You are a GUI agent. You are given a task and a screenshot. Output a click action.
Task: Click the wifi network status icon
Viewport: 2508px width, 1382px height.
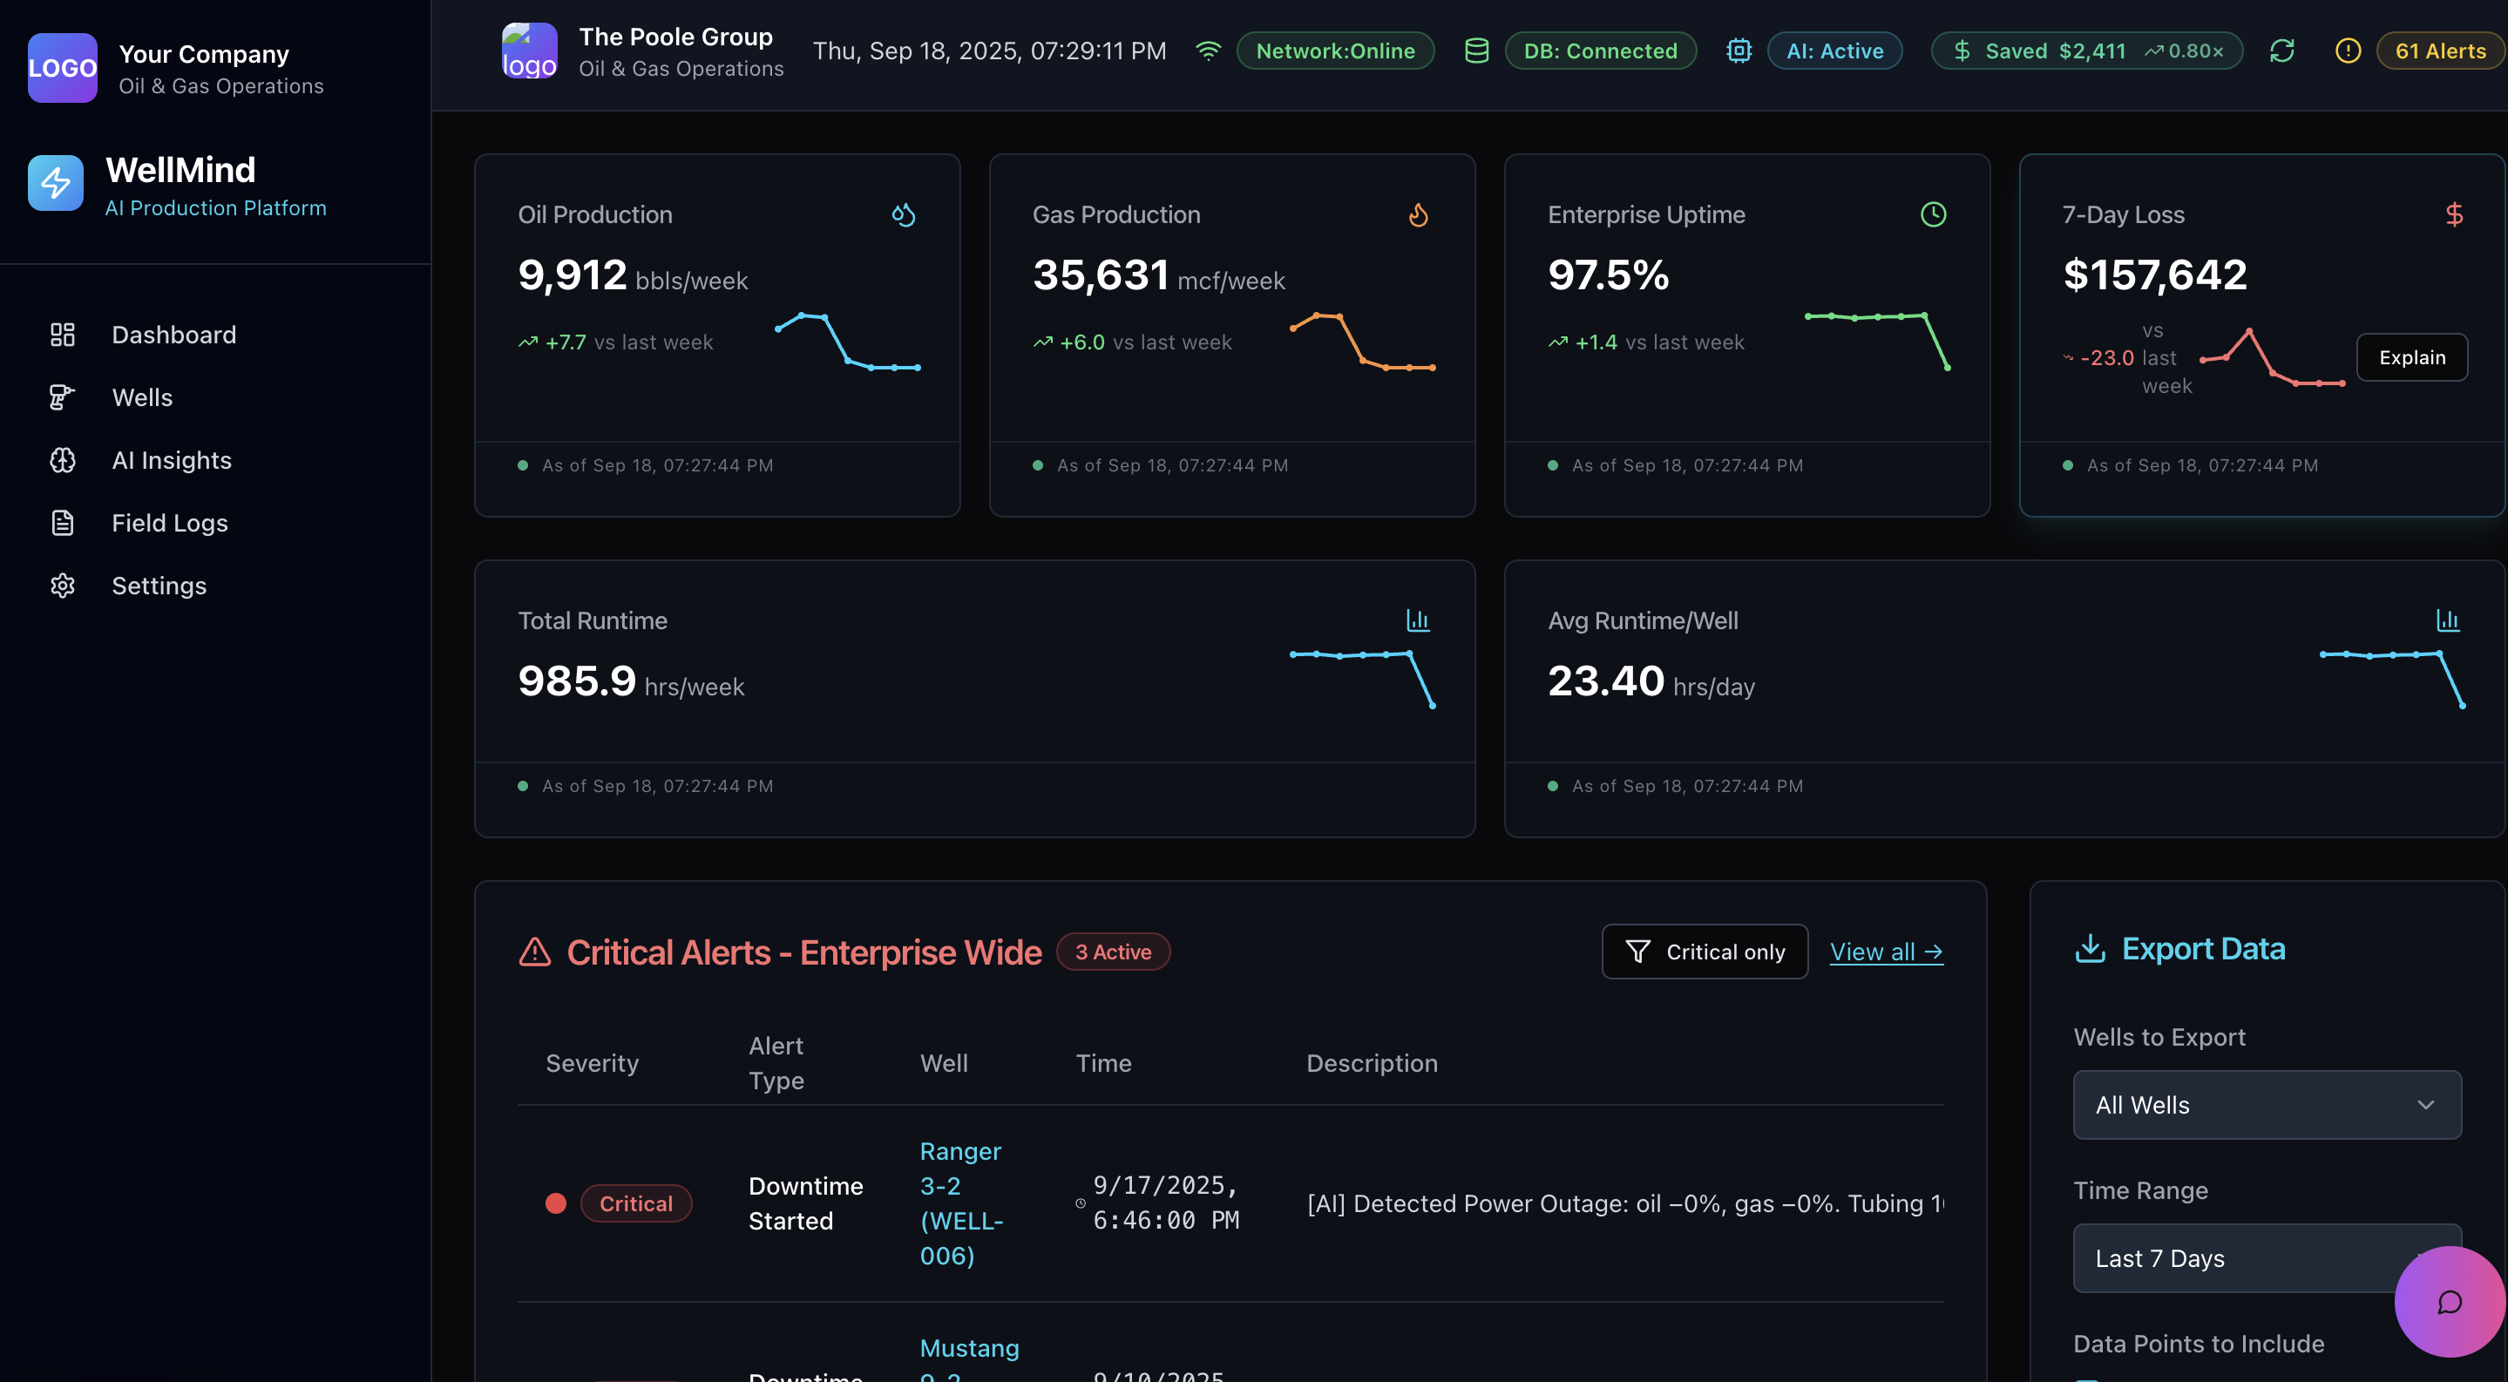1208,51
